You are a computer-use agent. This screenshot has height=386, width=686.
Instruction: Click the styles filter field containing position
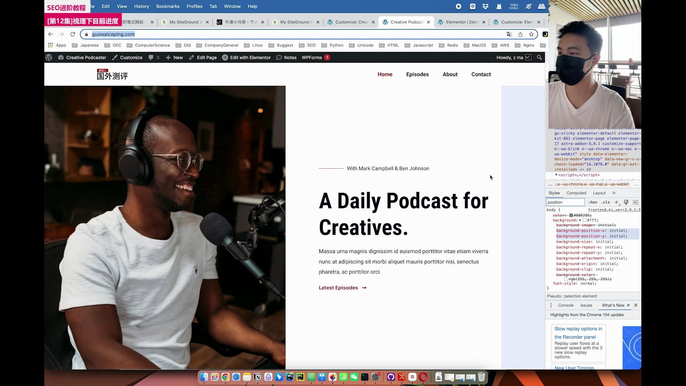point(565,202)
